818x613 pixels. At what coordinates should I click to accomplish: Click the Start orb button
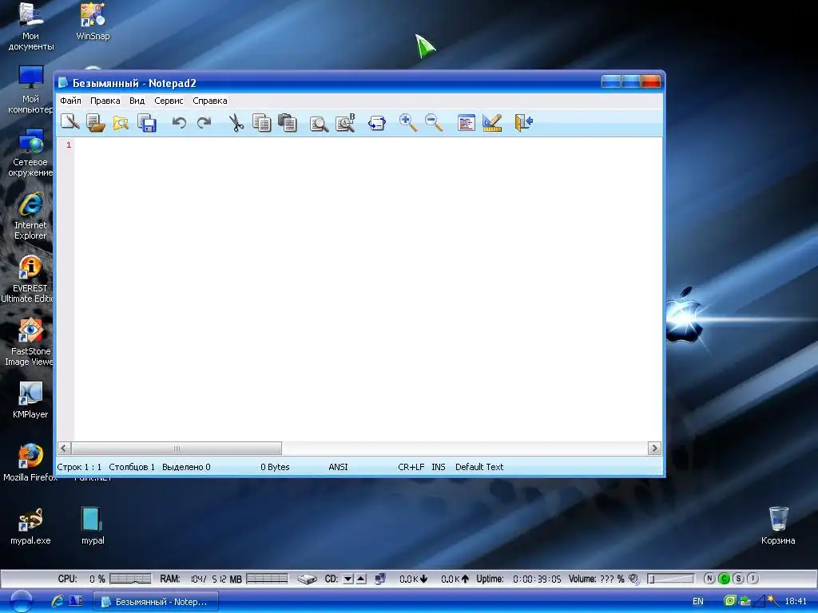tap(22, 601)
